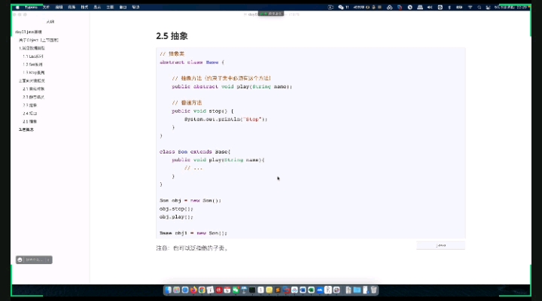
Task: Open the Typora application menu
Action: click(31, 7)
